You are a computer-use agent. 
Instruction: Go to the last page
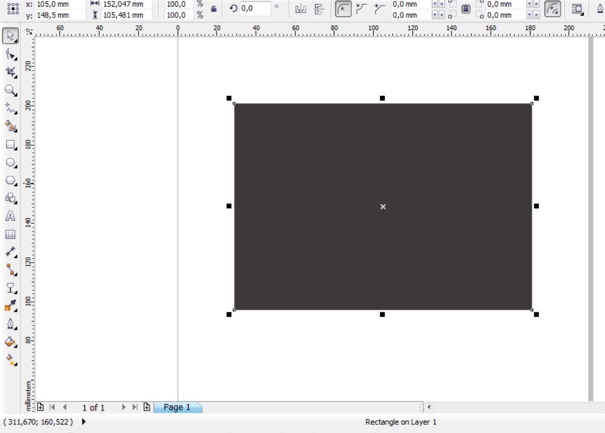(135, 407)
